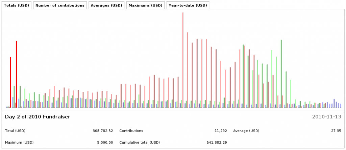Show the Maximums (USD) tab
Image resolution: width=346 pixels, height=150 pixels.
pyautogui.click(x=145, y=5)
